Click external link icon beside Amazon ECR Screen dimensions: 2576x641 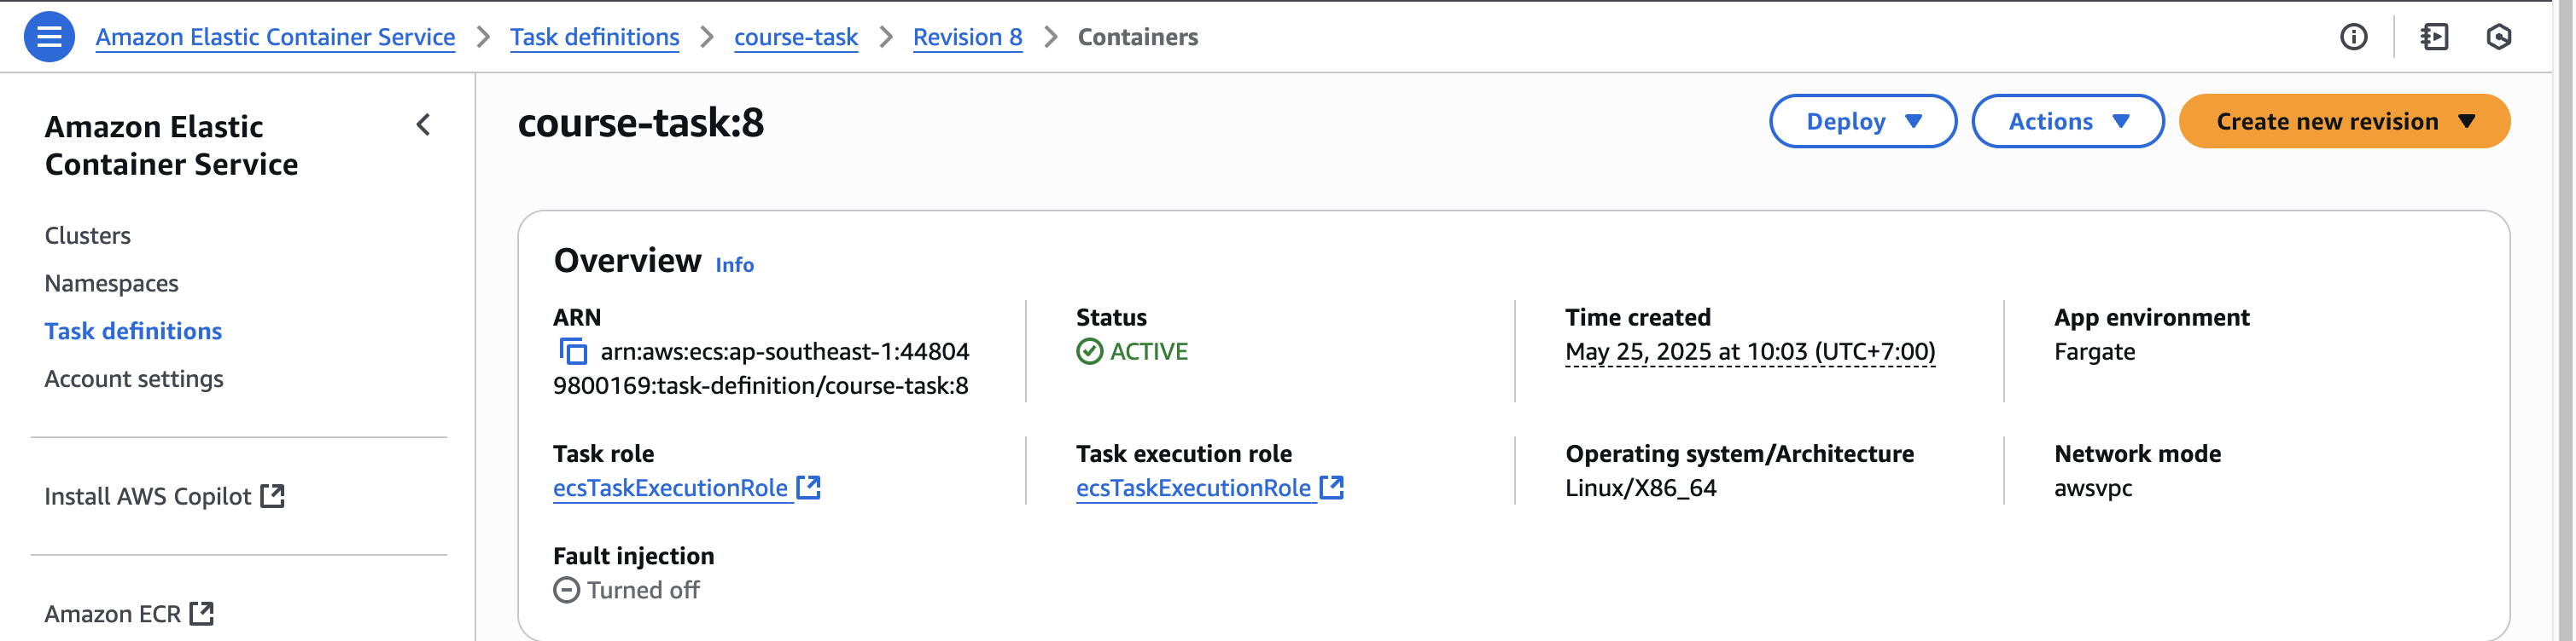tap(202, 613)
